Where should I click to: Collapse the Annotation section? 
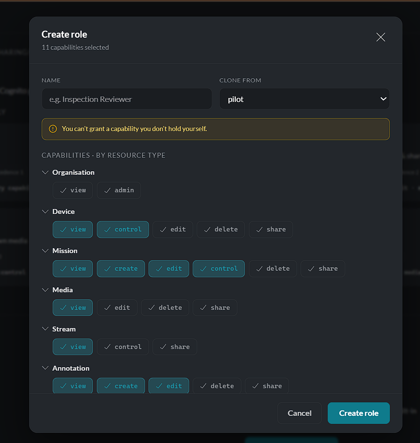pos(45,368)
